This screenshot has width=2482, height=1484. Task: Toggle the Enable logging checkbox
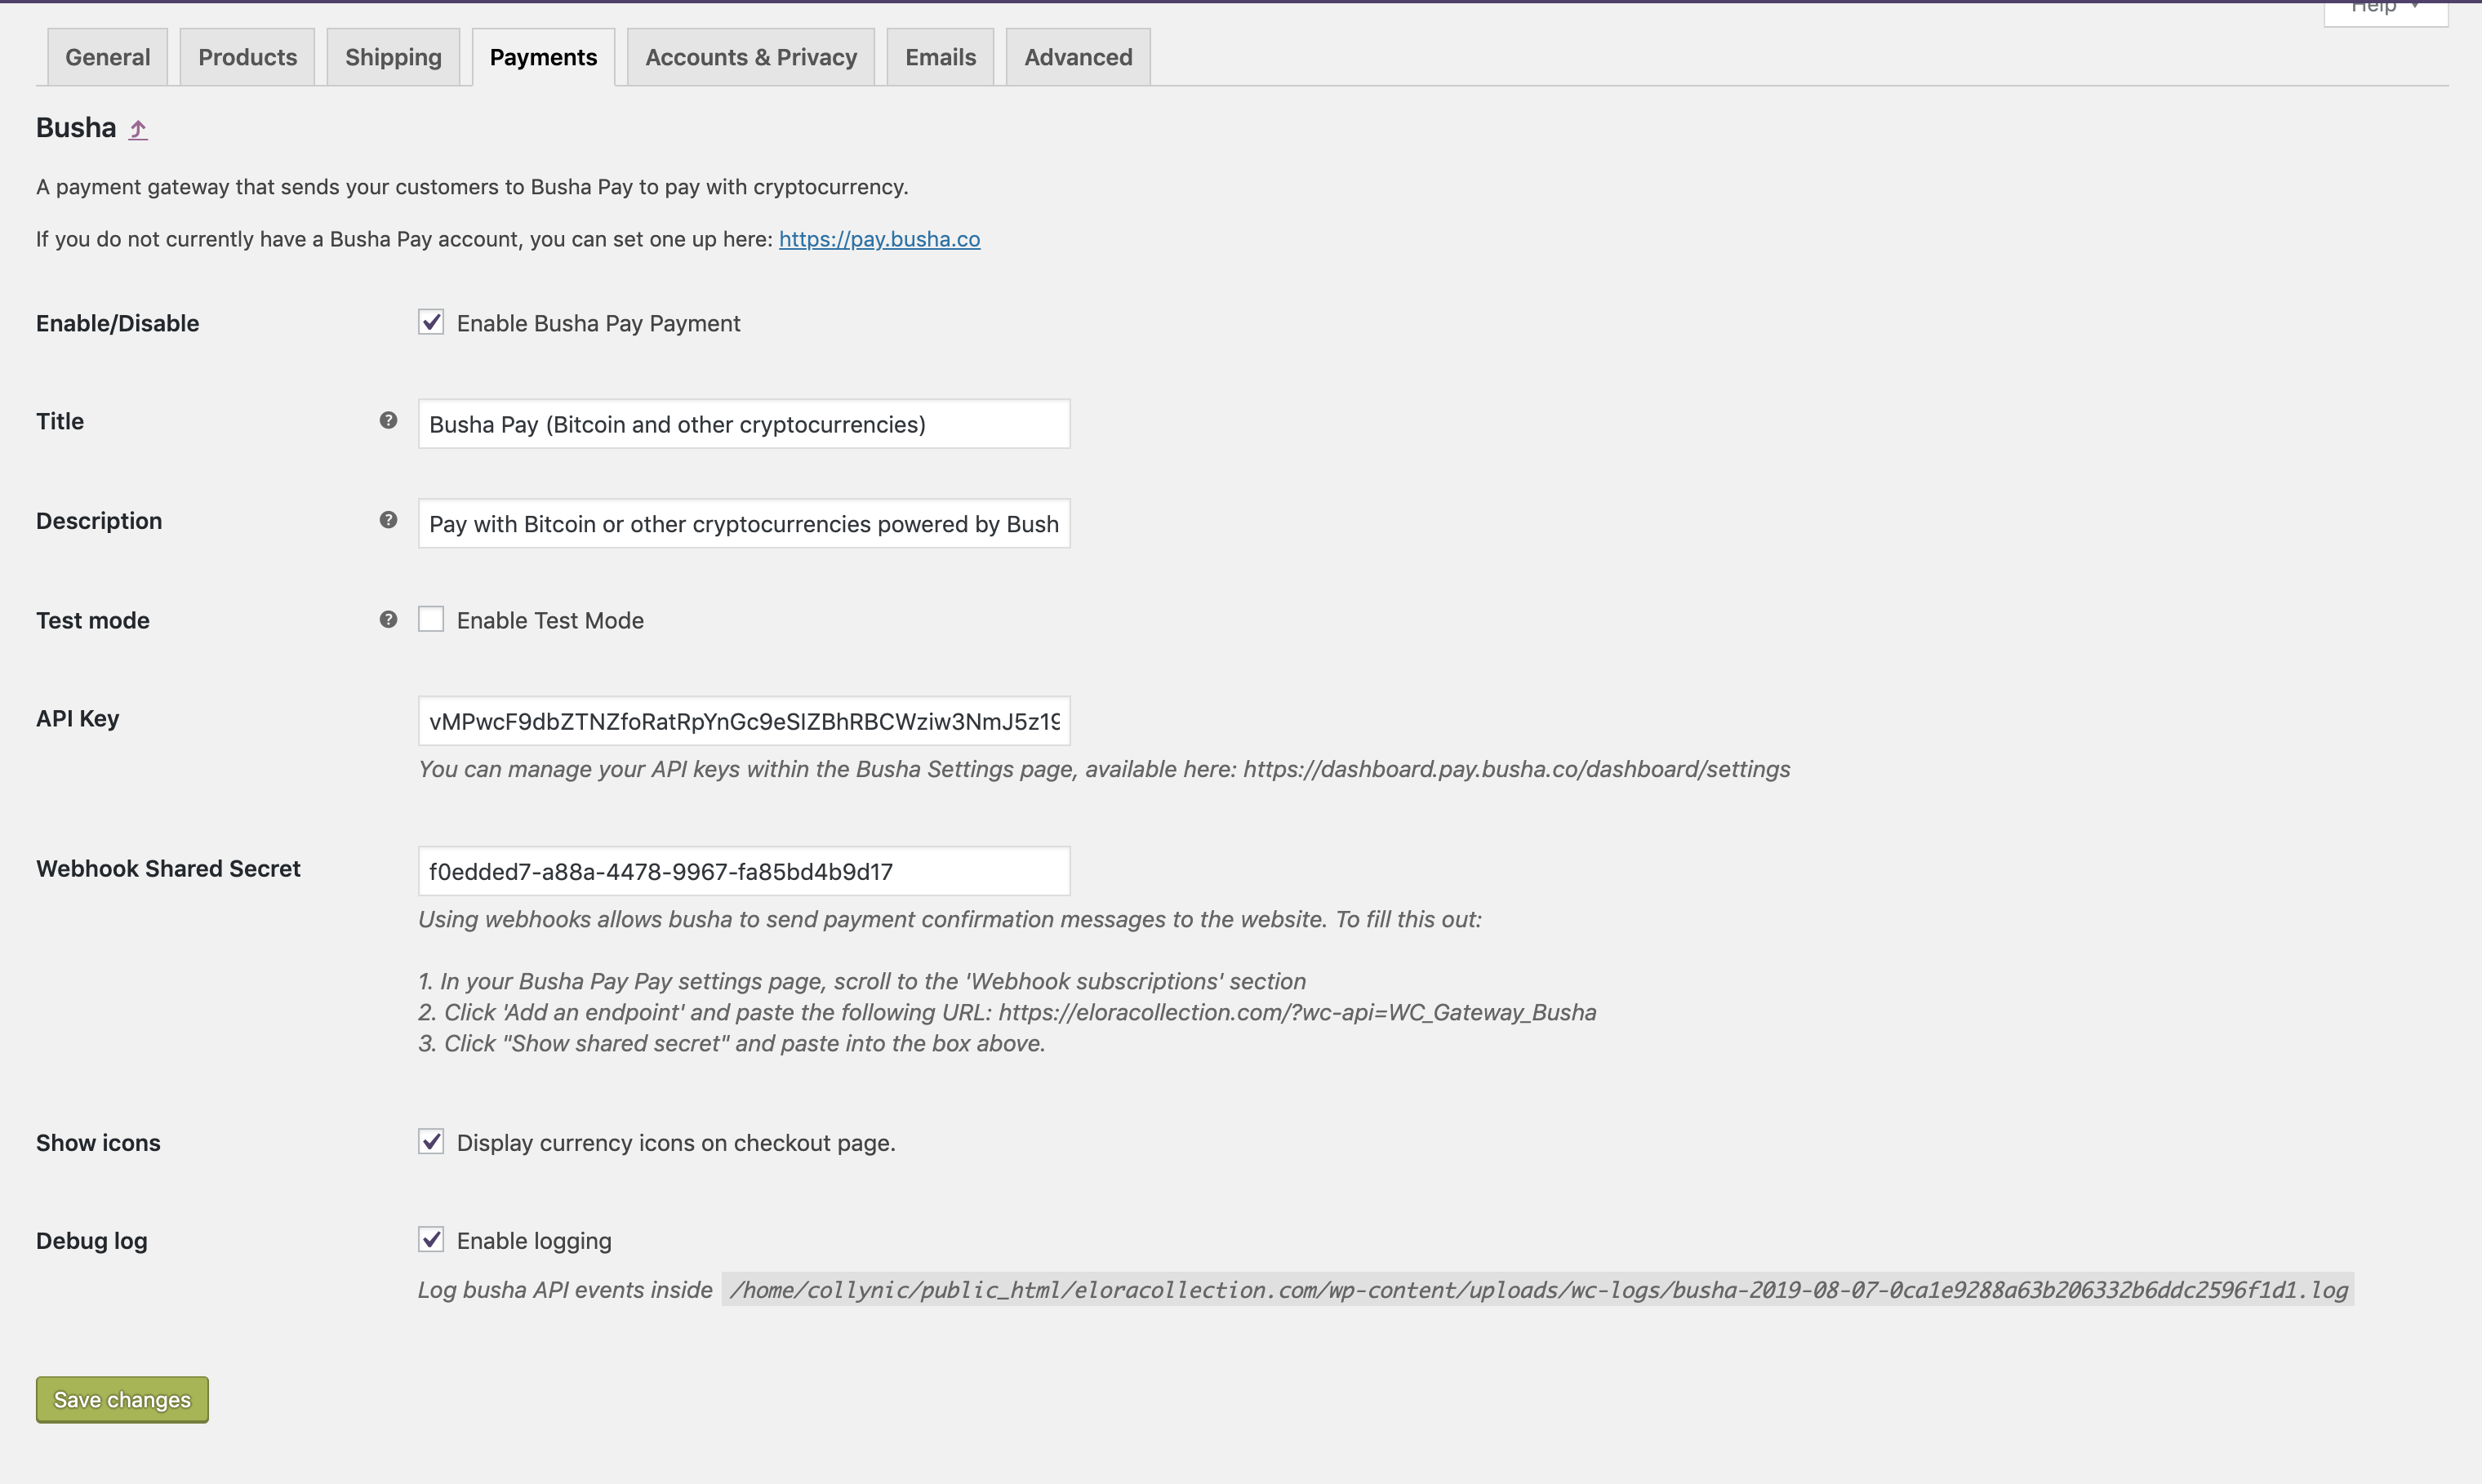pos(431,1239)
